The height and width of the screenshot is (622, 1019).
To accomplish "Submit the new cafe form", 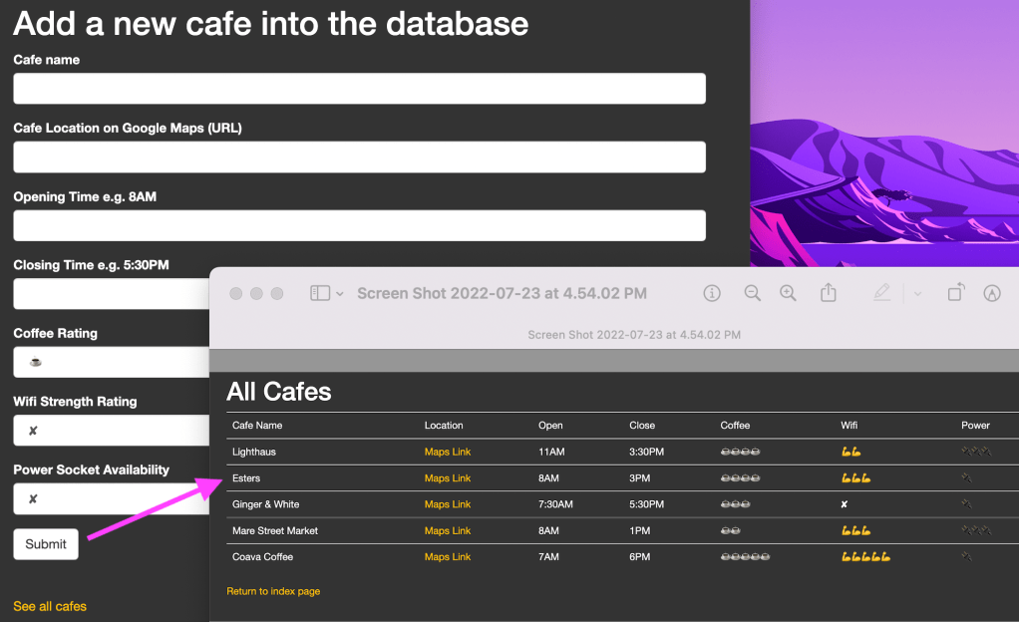I will click(45, 544).
